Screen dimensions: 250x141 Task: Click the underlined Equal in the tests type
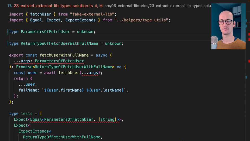point(36,119)
